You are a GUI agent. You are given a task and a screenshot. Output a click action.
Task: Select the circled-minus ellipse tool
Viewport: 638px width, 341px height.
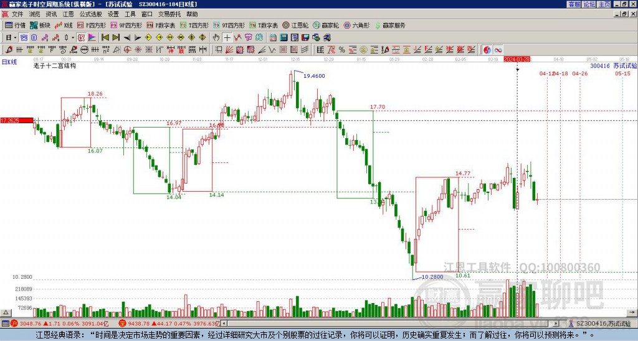tap(84, 50)
